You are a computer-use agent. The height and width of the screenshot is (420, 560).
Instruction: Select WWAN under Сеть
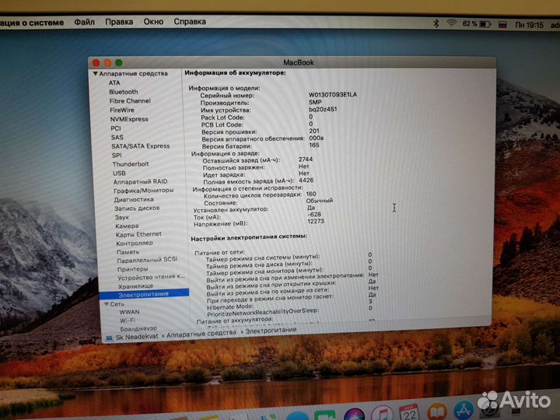click(x=130, y=312)
